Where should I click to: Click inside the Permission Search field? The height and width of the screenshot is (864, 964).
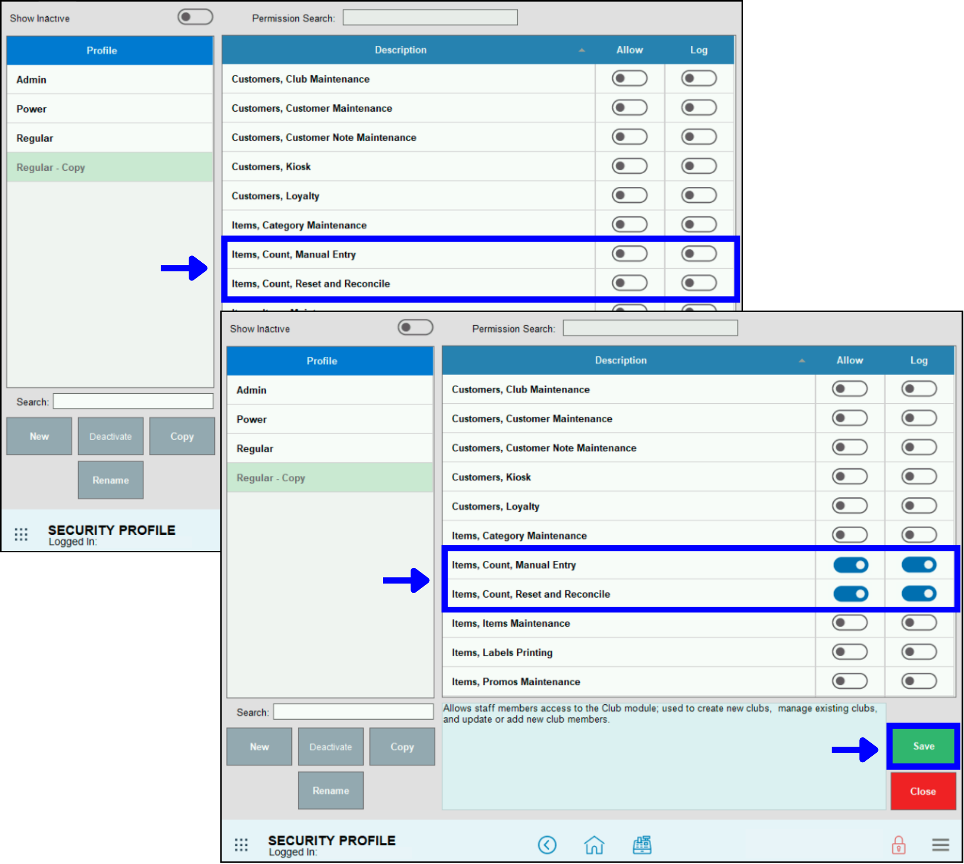(x=650, y=328)
